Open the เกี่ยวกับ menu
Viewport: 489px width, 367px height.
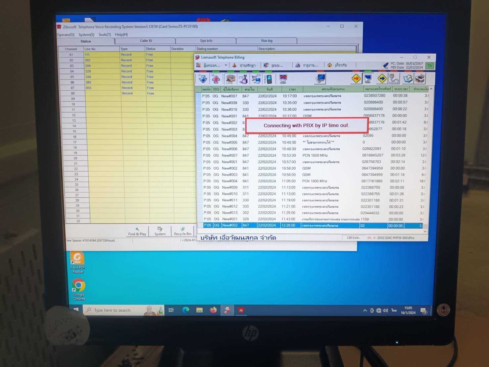pos(337,65)
